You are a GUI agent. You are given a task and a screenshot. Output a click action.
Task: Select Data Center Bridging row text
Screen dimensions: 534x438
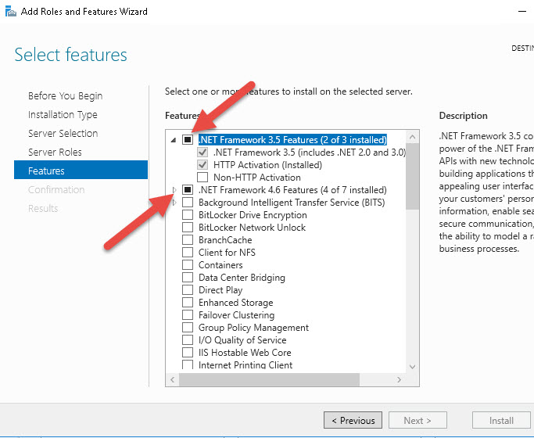(x=242, y=278)
